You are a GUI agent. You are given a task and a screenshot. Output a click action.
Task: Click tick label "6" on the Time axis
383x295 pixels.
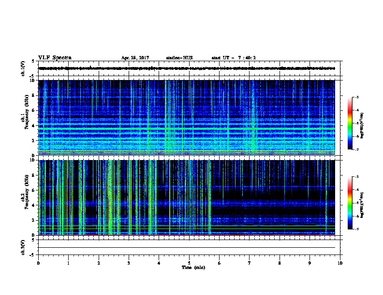click(x=220, y=263)
